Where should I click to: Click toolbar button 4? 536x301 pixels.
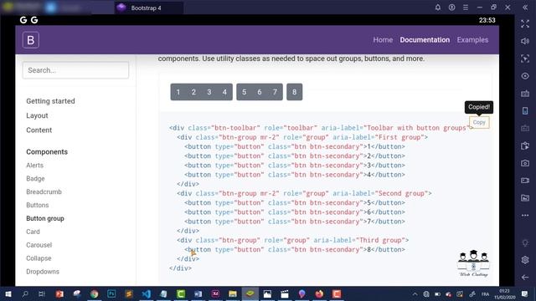[x=224, y=92]
